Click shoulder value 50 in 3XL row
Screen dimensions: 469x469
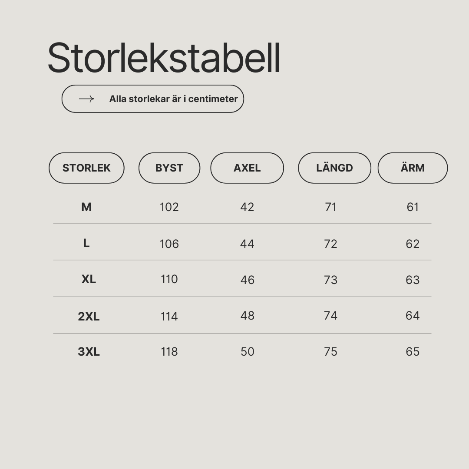pyautogui.click(x=248, y=352)
